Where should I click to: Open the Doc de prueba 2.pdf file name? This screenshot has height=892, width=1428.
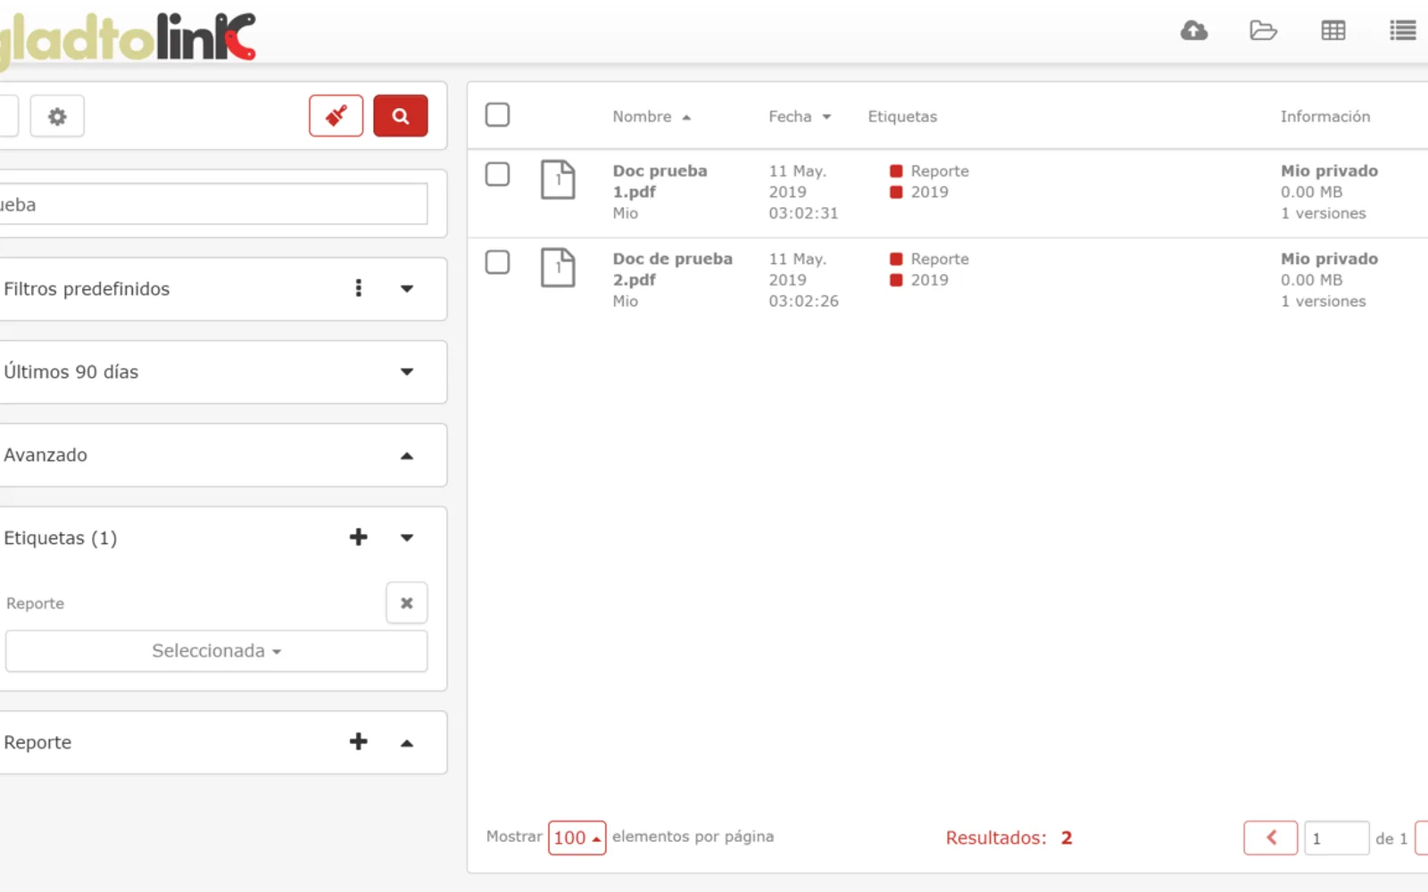click(x=672, y=269)
